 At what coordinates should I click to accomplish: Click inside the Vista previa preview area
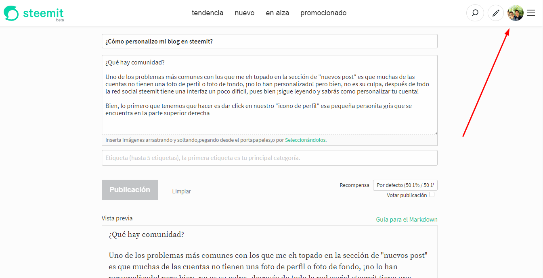point(269,250)
